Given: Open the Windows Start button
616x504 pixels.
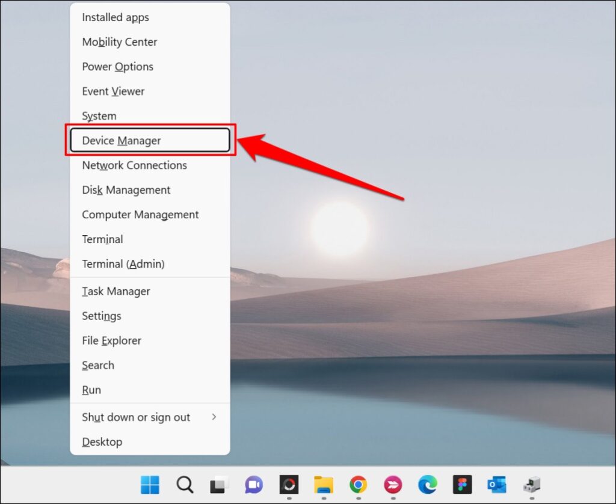Looking at the screenshot, I should (150, 485).
